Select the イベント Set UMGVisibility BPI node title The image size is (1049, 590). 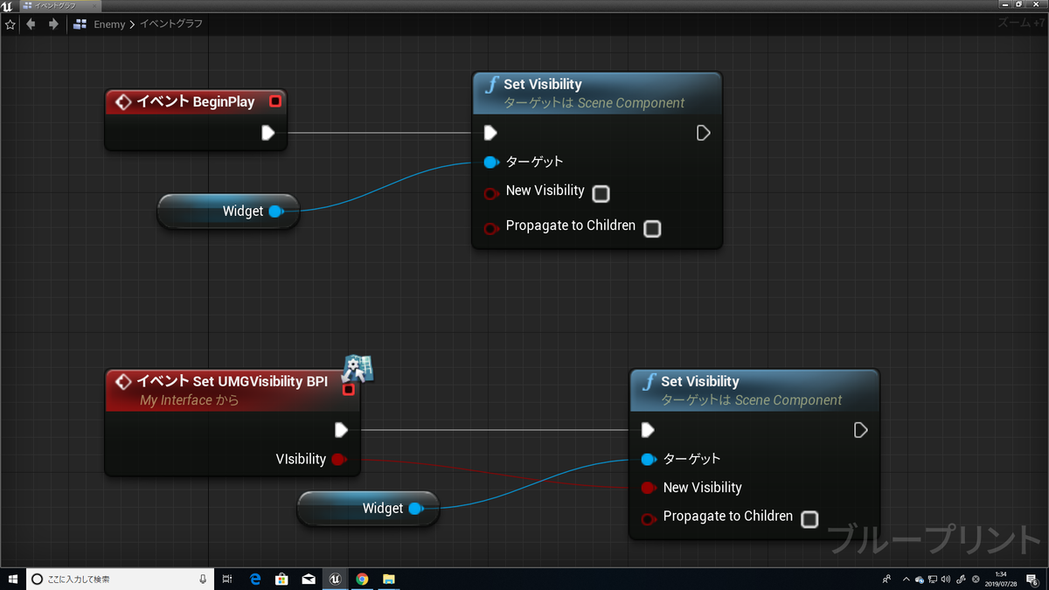[x=232, y=381]
